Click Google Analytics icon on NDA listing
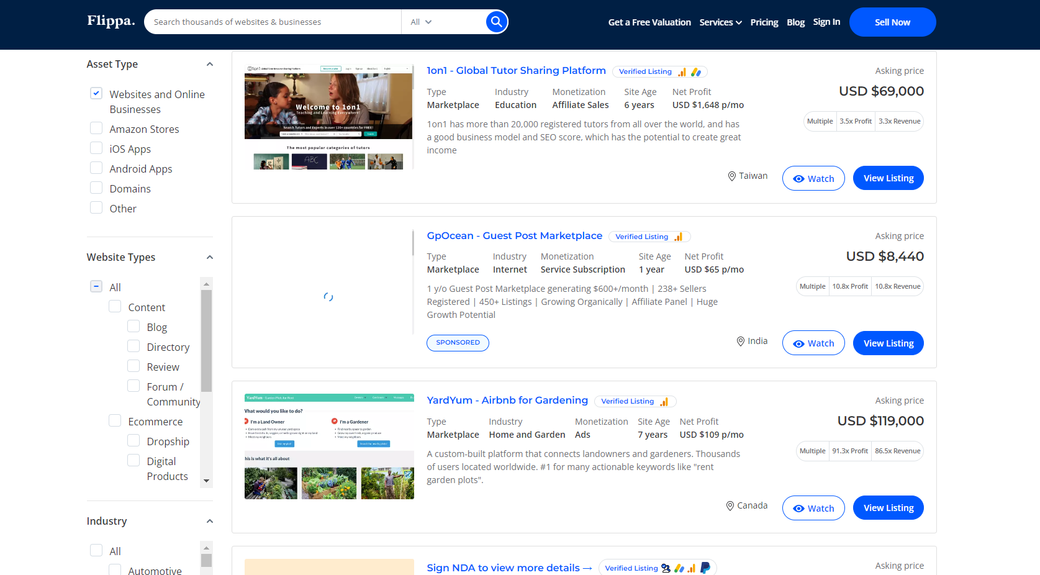The width and height of the screenshot is (1040, 575). click(x=692, y=568)
